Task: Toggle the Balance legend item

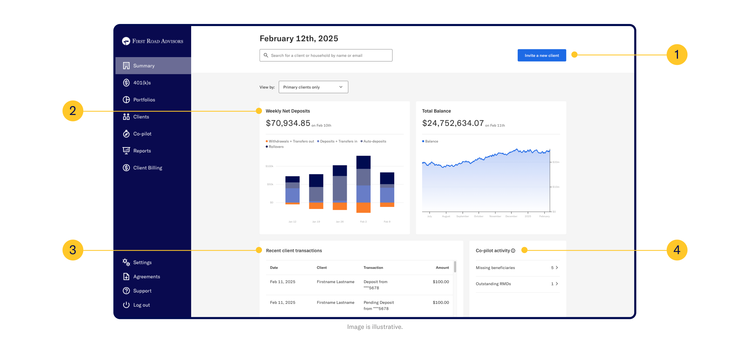Action: [430, 141]
